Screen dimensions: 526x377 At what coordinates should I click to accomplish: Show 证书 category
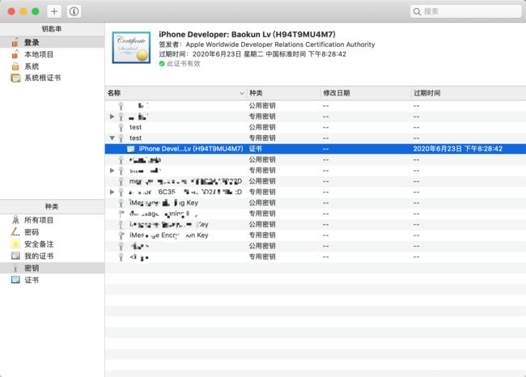(53, 280)
